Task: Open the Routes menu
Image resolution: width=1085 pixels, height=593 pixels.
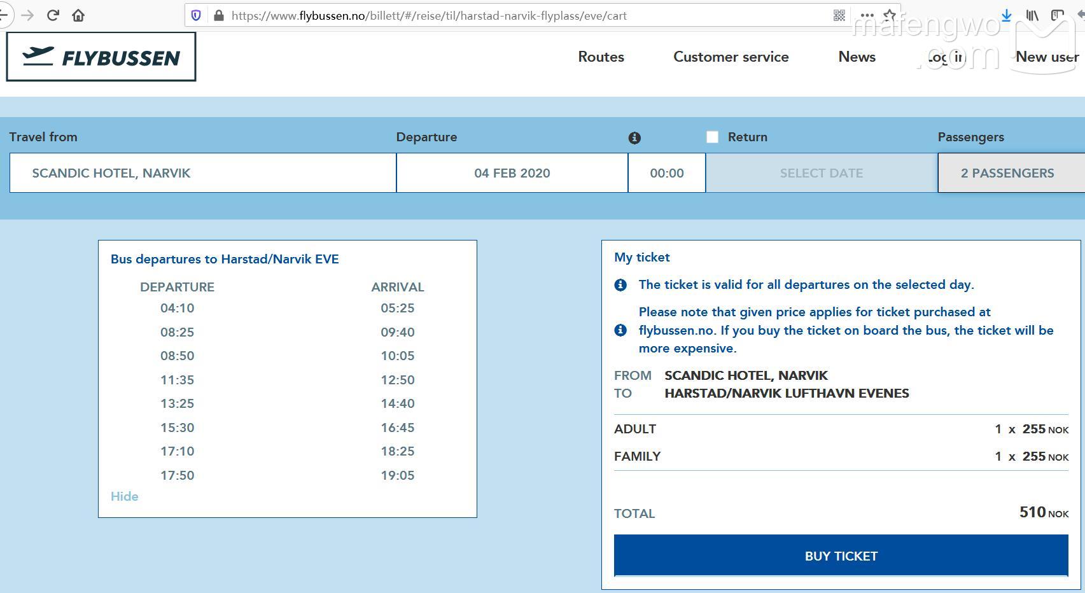Action: 601,57
